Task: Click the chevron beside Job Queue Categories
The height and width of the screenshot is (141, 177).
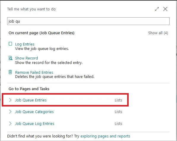Action: pos(10,112)
